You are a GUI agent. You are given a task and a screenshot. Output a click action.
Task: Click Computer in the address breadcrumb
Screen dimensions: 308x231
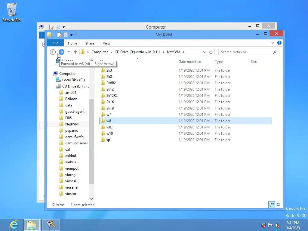click(x=100, y=52)
